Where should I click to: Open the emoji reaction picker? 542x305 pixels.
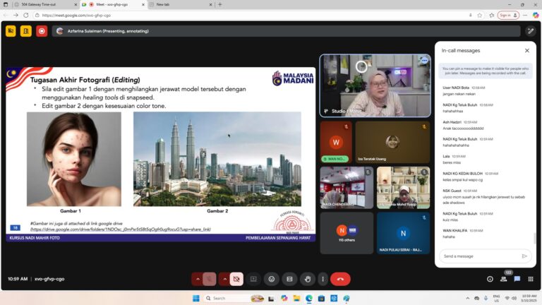[x=271, y=279]
